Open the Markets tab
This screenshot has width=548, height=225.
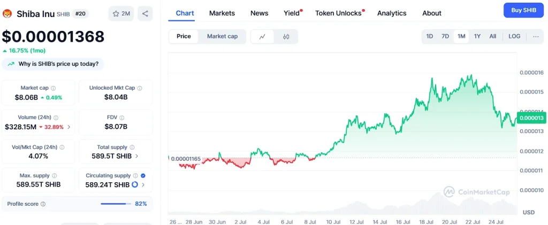pyautogui.click(x=222, y=13)
